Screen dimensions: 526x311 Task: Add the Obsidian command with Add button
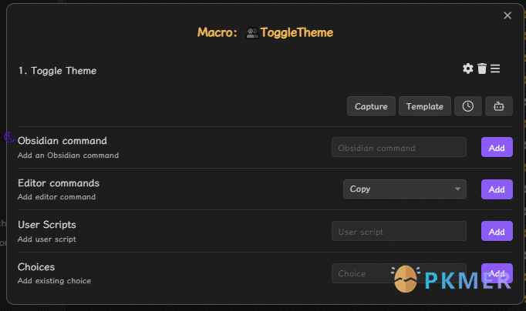click(x=497, y=147)
